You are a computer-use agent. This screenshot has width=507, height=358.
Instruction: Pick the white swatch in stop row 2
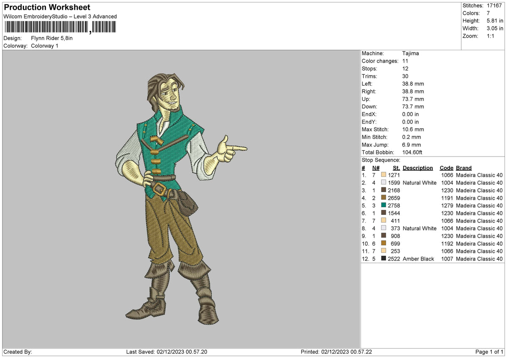pos(384,183)
